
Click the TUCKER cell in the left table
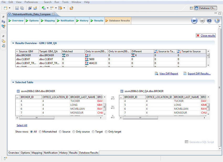click(x=83, y=101)
